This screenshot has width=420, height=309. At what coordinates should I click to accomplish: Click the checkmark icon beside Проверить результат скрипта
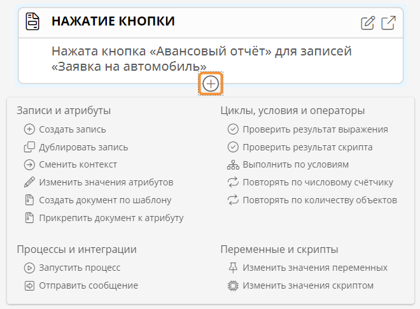[x=233, y=147]
